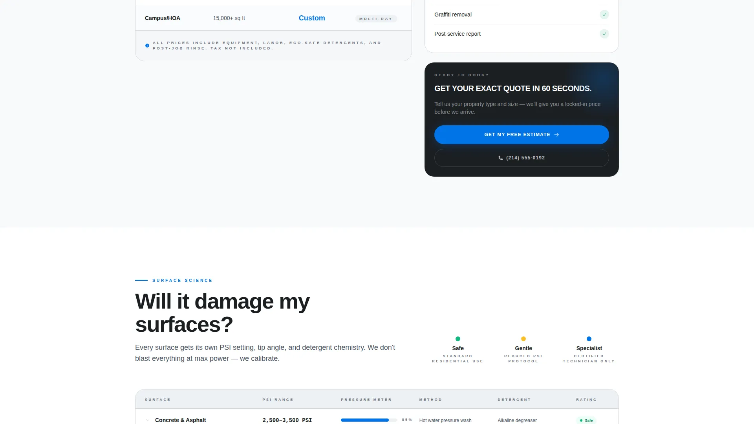Click the PSI Range column header
The width and height of the screenshot is (754, 424).
pos(278,400)
